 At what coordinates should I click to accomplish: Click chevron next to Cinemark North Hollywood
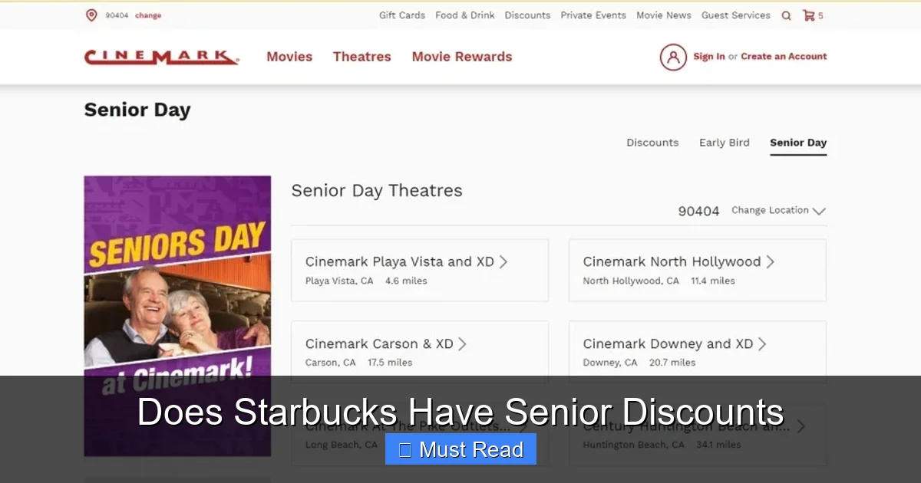(x=770, y=261)
